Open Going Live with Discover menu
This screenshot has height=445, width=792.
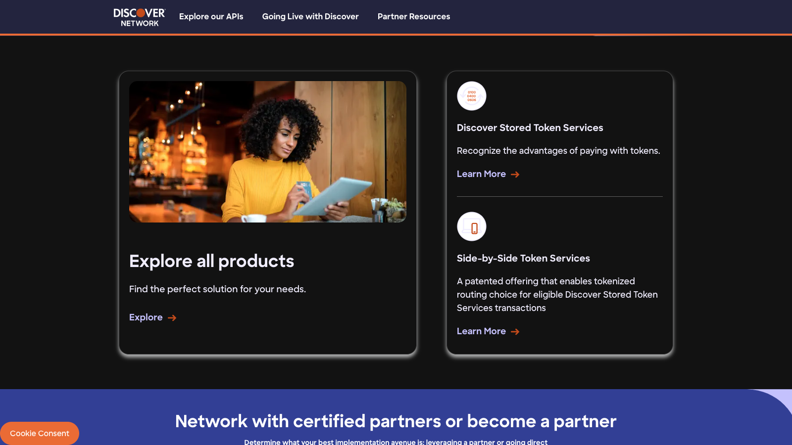point(310,16)
